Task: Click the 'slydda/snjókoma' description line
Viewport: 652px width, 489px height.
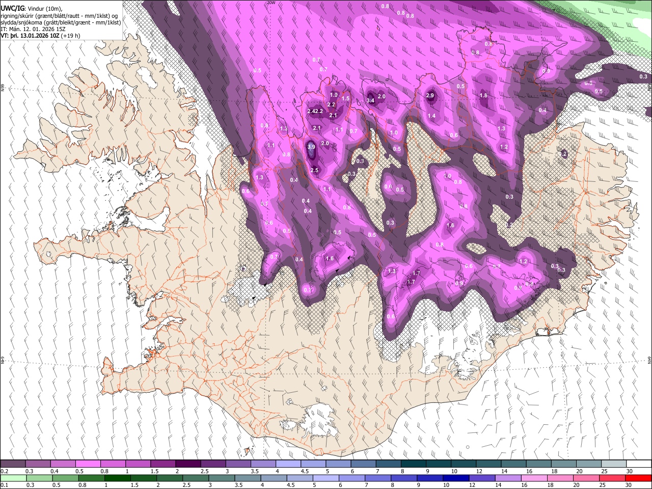Action: pyautogui.click(x=61, y=22)
